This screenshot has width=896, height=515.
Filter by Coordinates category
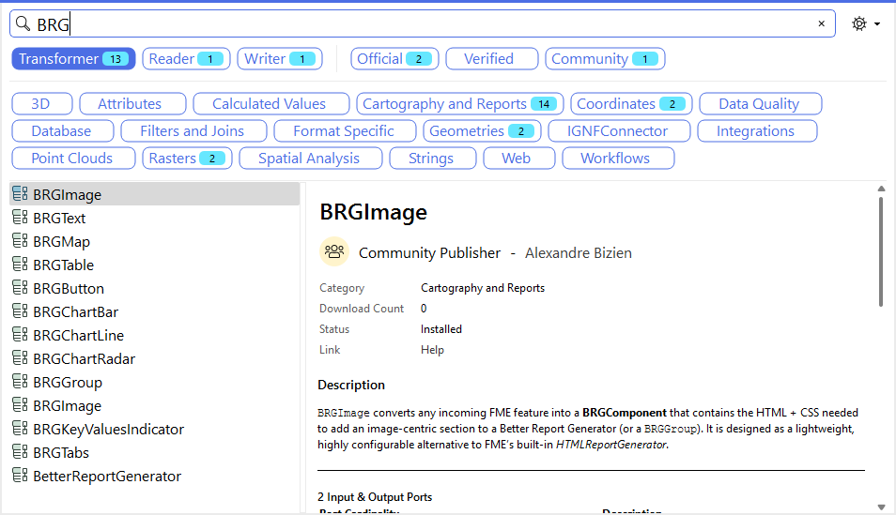click(631, 104)
